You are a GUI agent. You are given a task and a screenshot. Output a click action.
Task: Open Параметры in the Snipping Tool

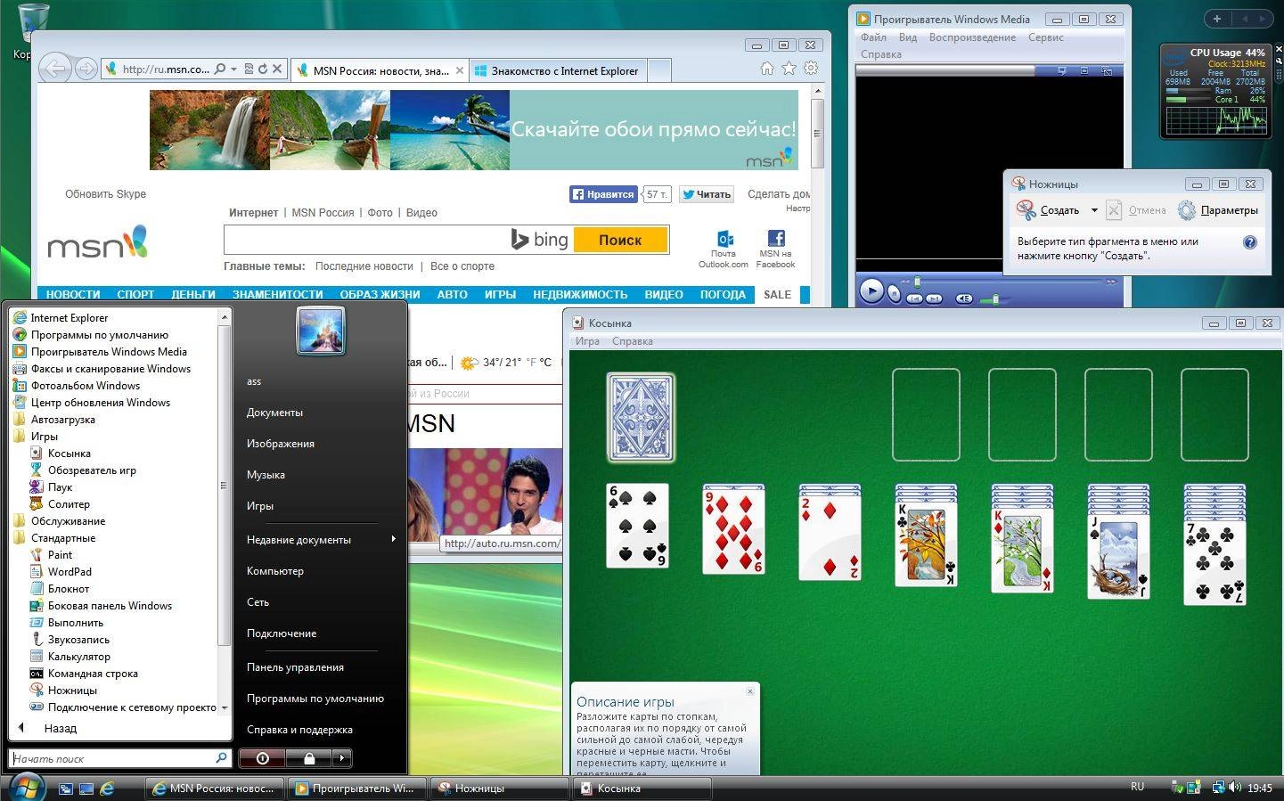tap(1218, 210)
